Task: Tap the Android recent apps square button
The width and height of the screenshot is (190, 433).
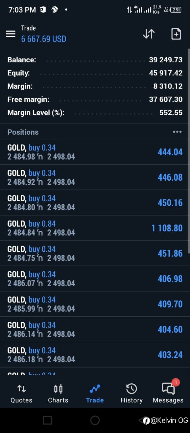Action: (48, 420)
